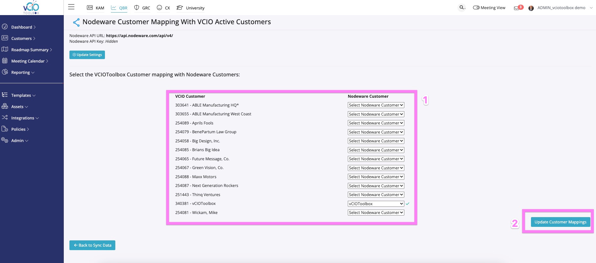Expand the Admin sidebar menu

pyautogui.click(x=19, y=140)
